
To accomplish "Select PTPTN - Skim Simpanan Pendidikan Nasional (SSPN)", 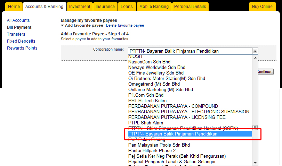I will 190,129.
